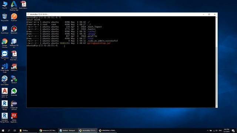
Task: Open EditPlus 3 shortcut
Action: pyautogui.click(x=14, y=67)
